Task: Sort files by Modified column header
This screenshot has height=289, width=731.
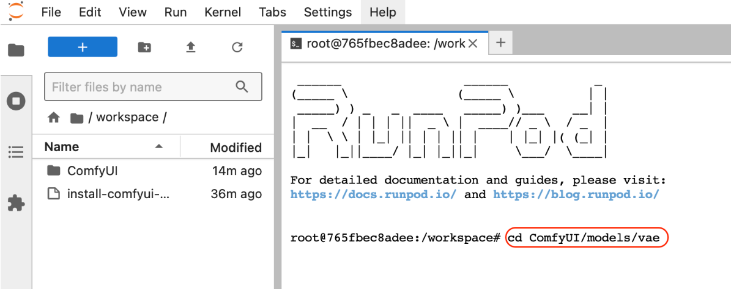Action: pyautogui.click(x=236, y=148)
